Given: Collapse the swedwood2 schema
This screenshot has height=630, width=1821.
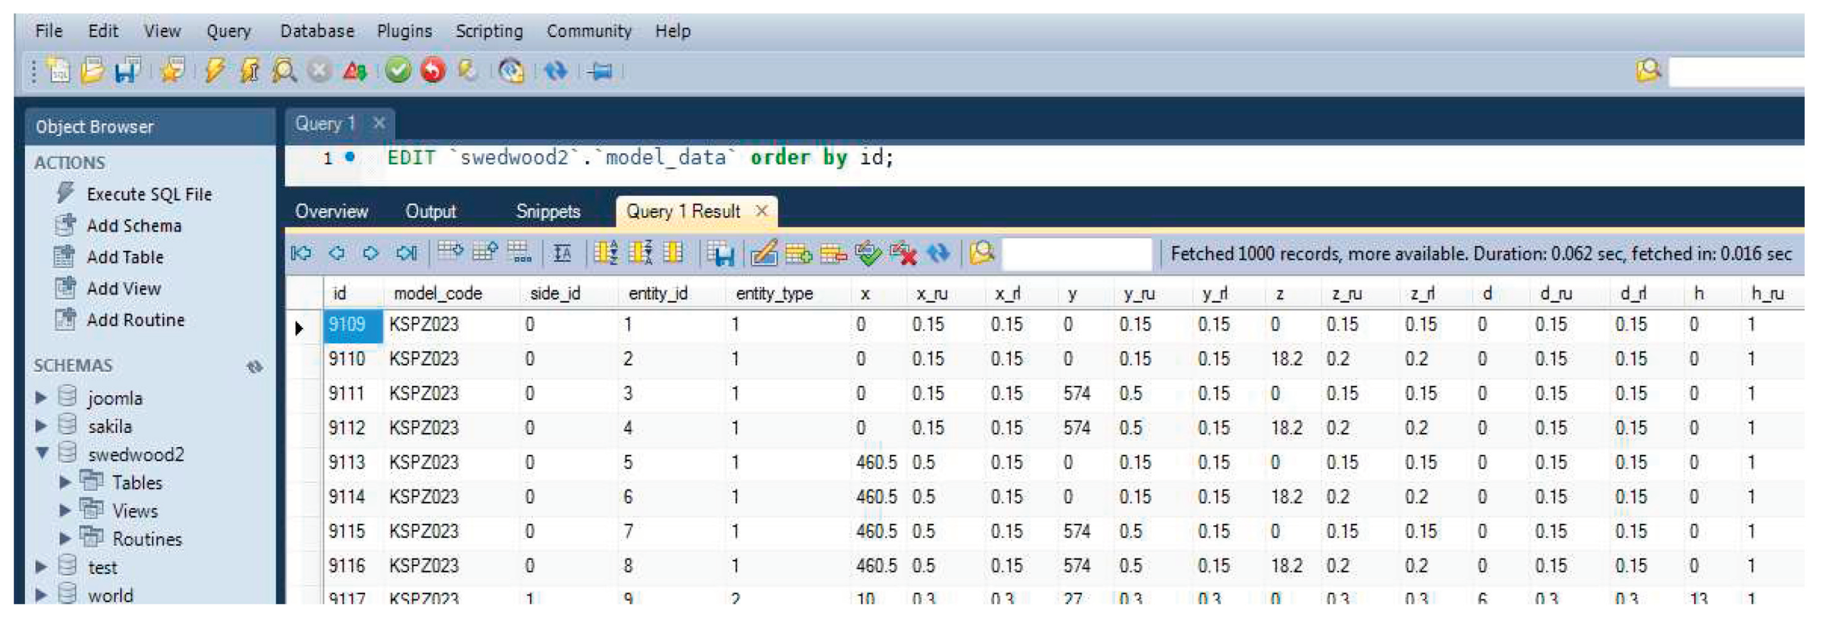Looking at the screenshot, I should click(42, 453).
